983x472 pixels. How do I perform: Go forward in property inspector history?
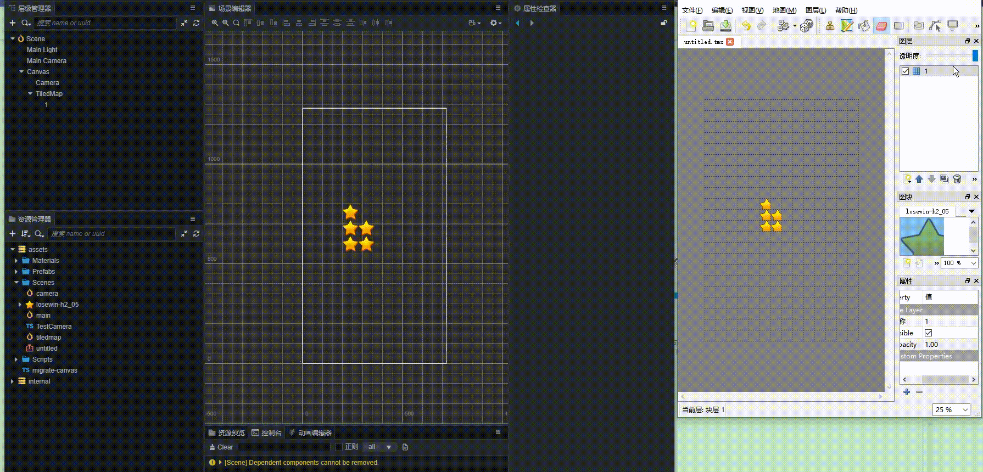(532, 23)
